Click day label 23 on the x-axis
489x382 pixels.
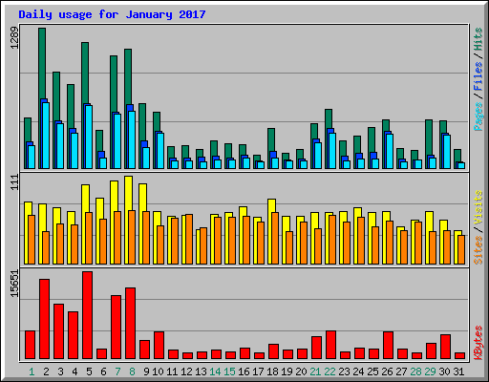click(344, 371)
